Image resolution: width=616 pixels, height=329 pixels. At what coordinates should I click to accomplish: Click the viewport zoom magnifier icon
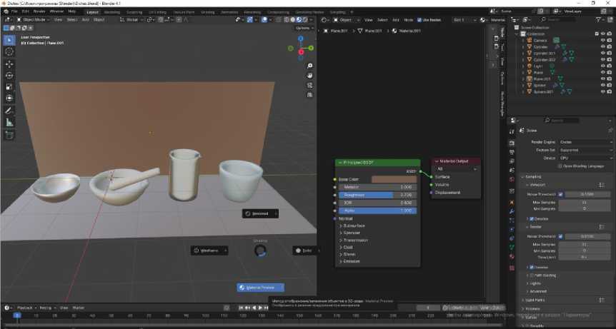click(309, 66)
